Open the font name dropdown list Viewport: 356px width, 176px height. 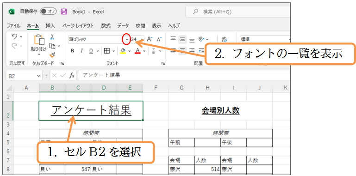tap(127, 39)
